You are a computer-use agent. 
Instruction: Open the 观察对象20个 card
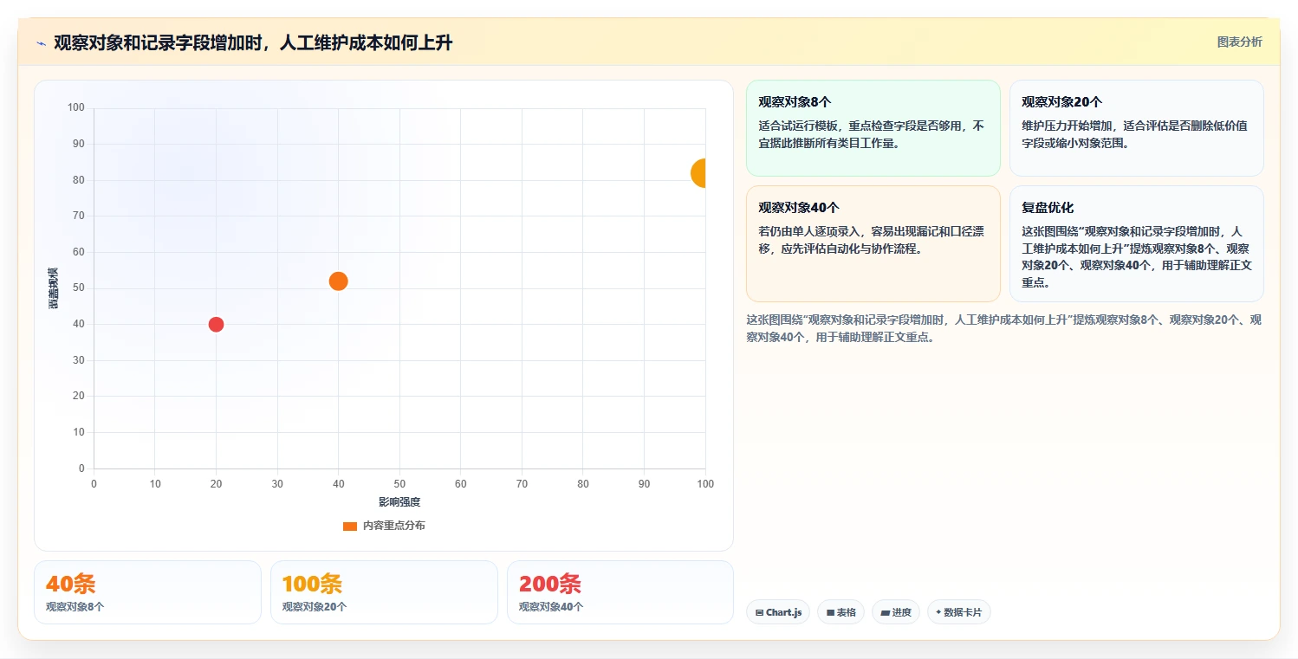click(1136, 128)
